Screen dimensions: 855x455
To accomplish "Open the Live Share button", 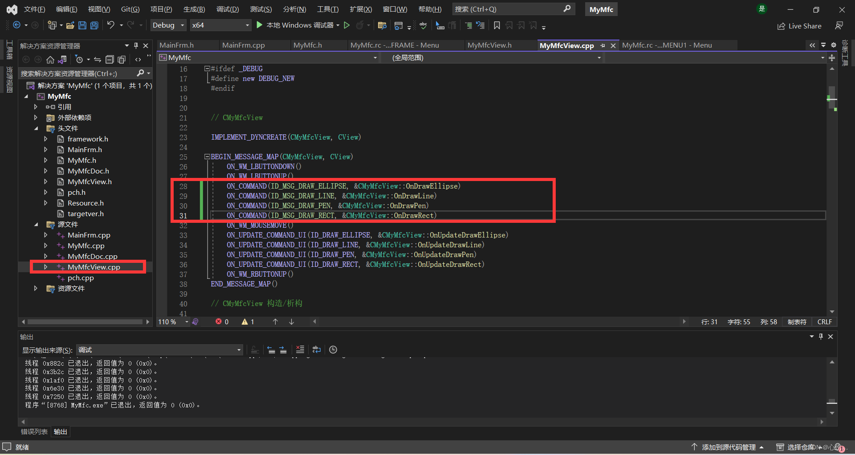I will coord(800,26).
